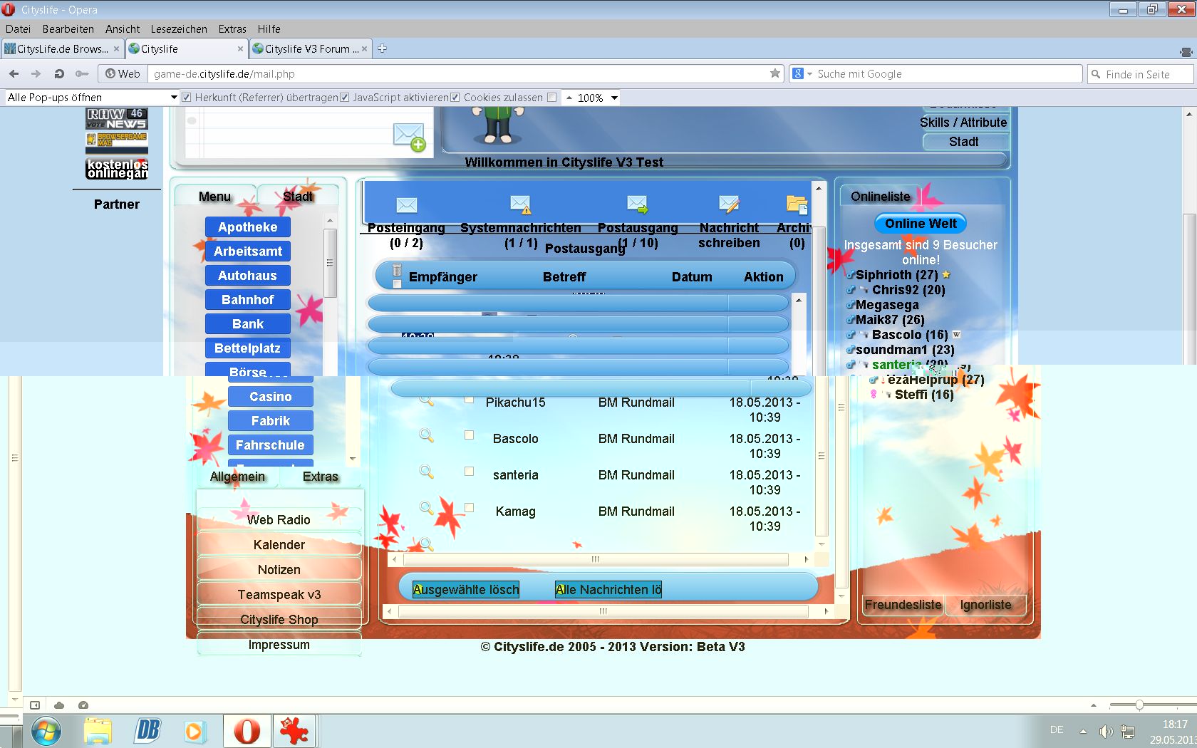Open the Archiv folder icon

(796, 204)
